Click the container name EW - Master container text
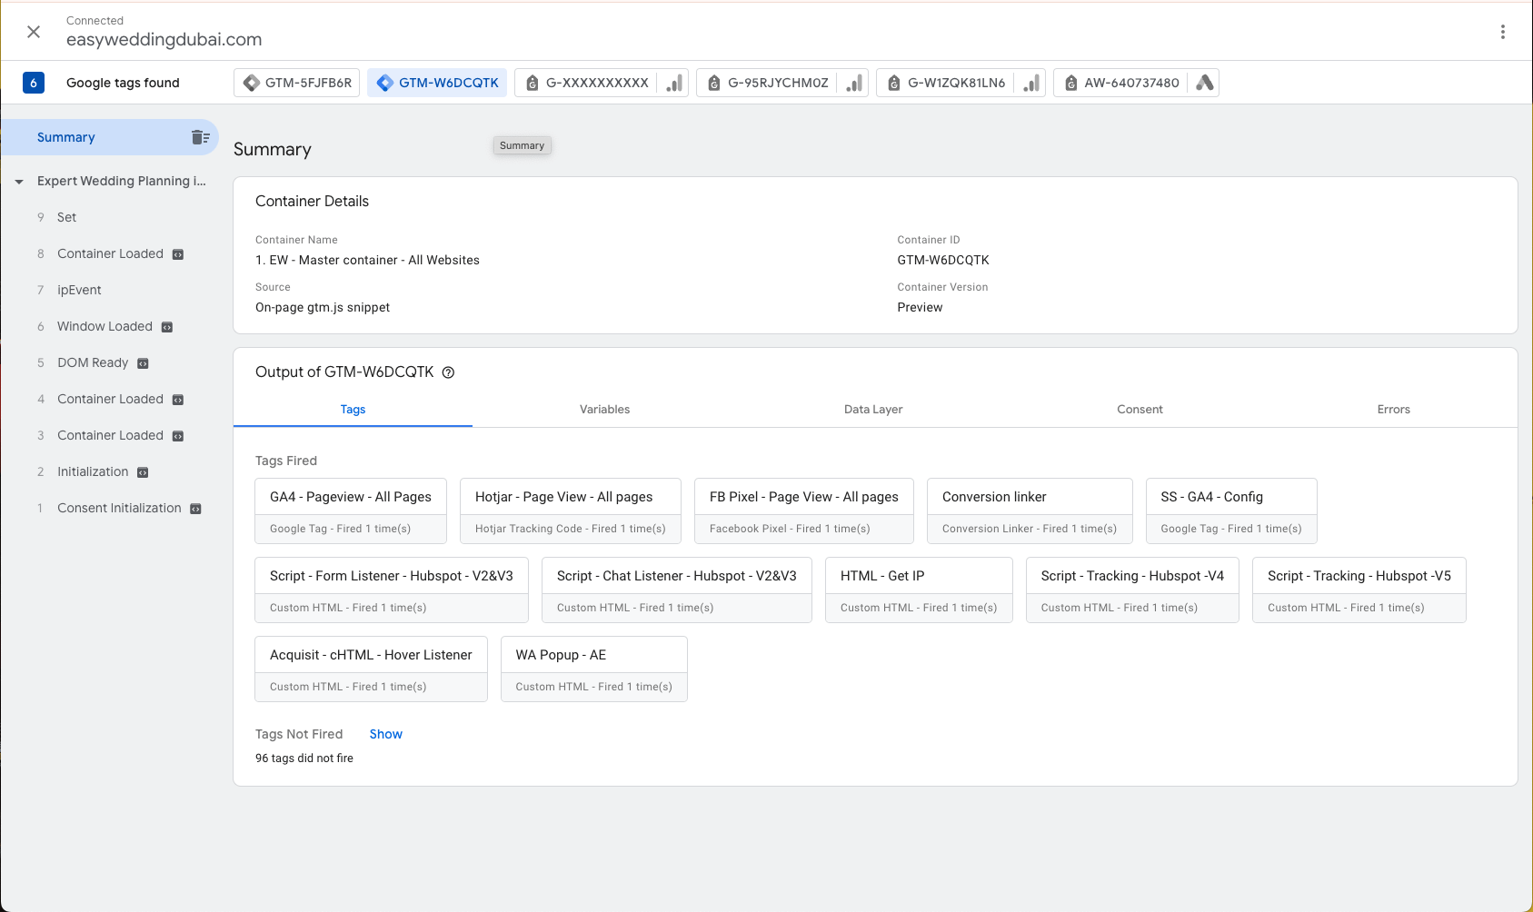The height and width of the screenshot is (912, 1533). [x=367, y=260]
